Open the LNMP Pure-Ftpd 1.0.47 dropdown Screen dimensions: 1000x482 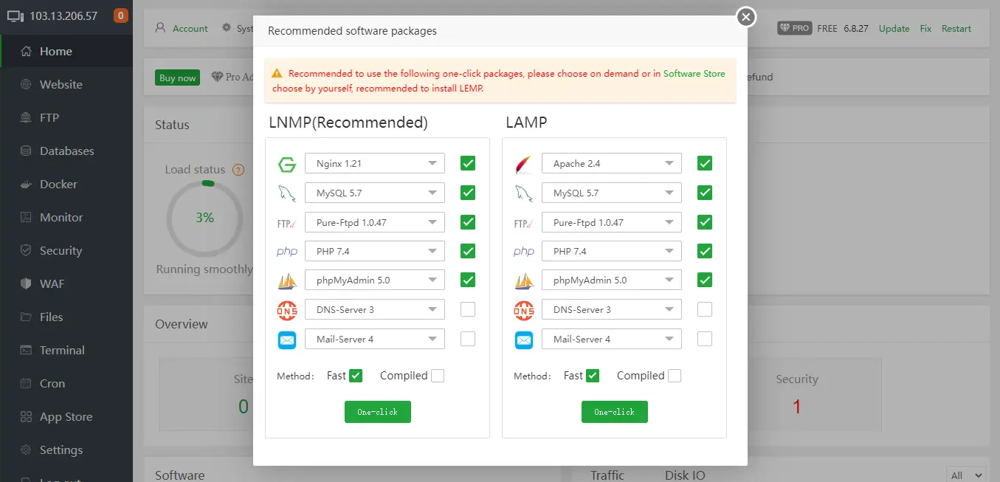(x=375, y=222)
